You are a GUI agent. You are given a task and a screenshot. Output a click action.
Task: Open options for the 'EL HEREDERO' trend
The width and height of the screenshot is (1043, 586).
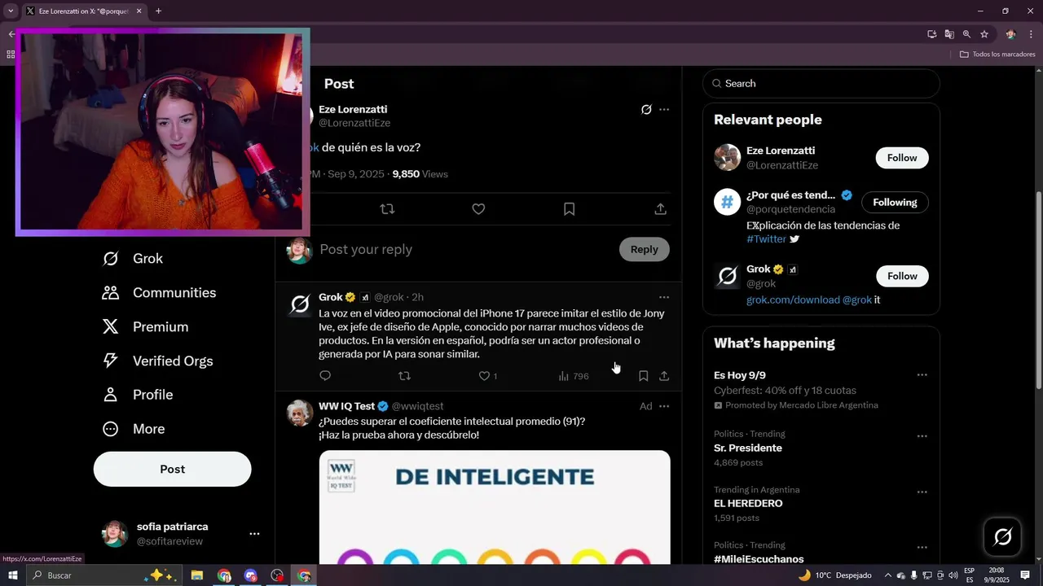tap(922, 492)
